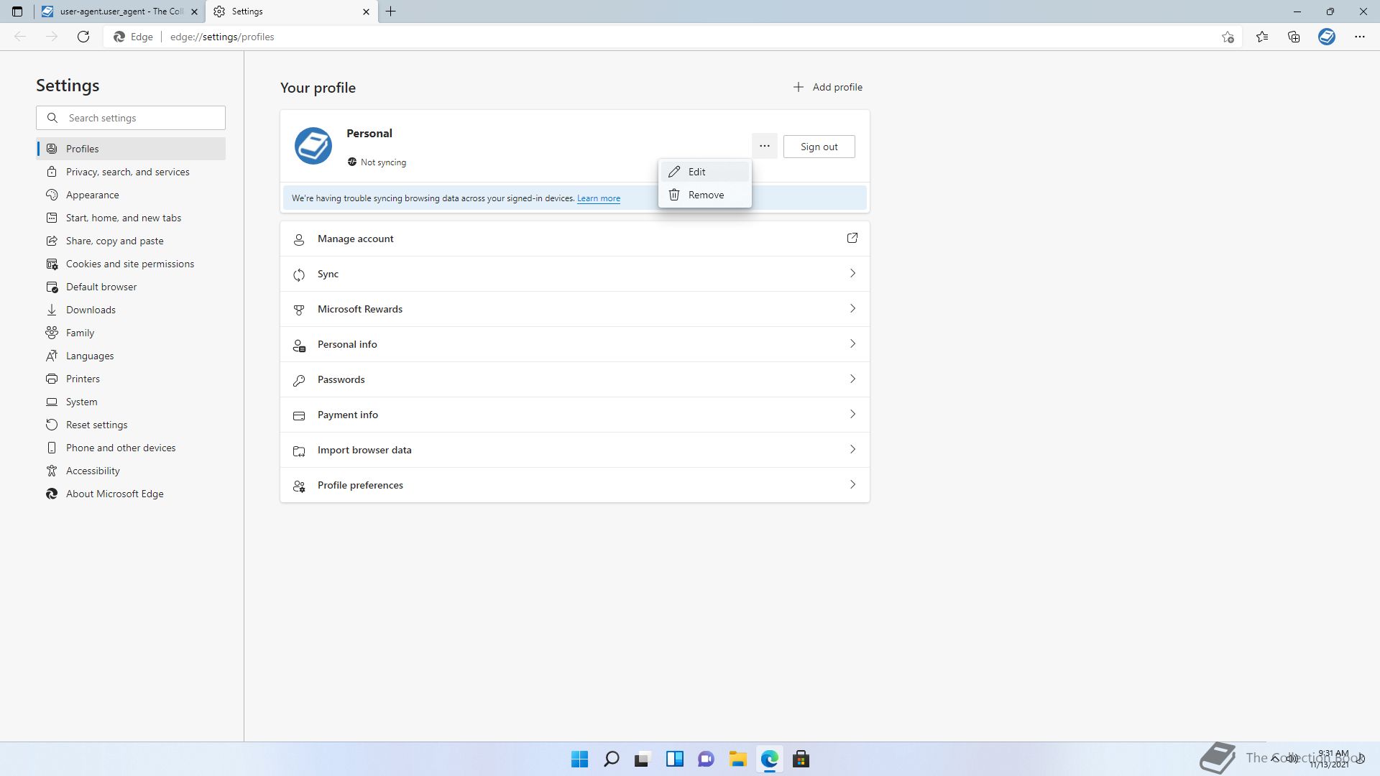Click Microsoft Edge taskbar icon
1380x776 pixels.
click(769, 759)
